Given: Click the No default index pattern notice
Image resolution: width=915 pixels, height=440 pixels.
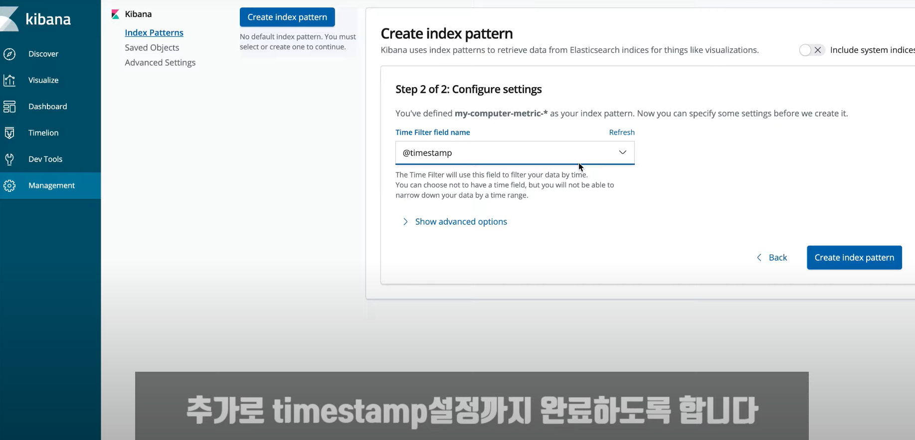Looking at the screenshot, I should click(x=298, y=42).
